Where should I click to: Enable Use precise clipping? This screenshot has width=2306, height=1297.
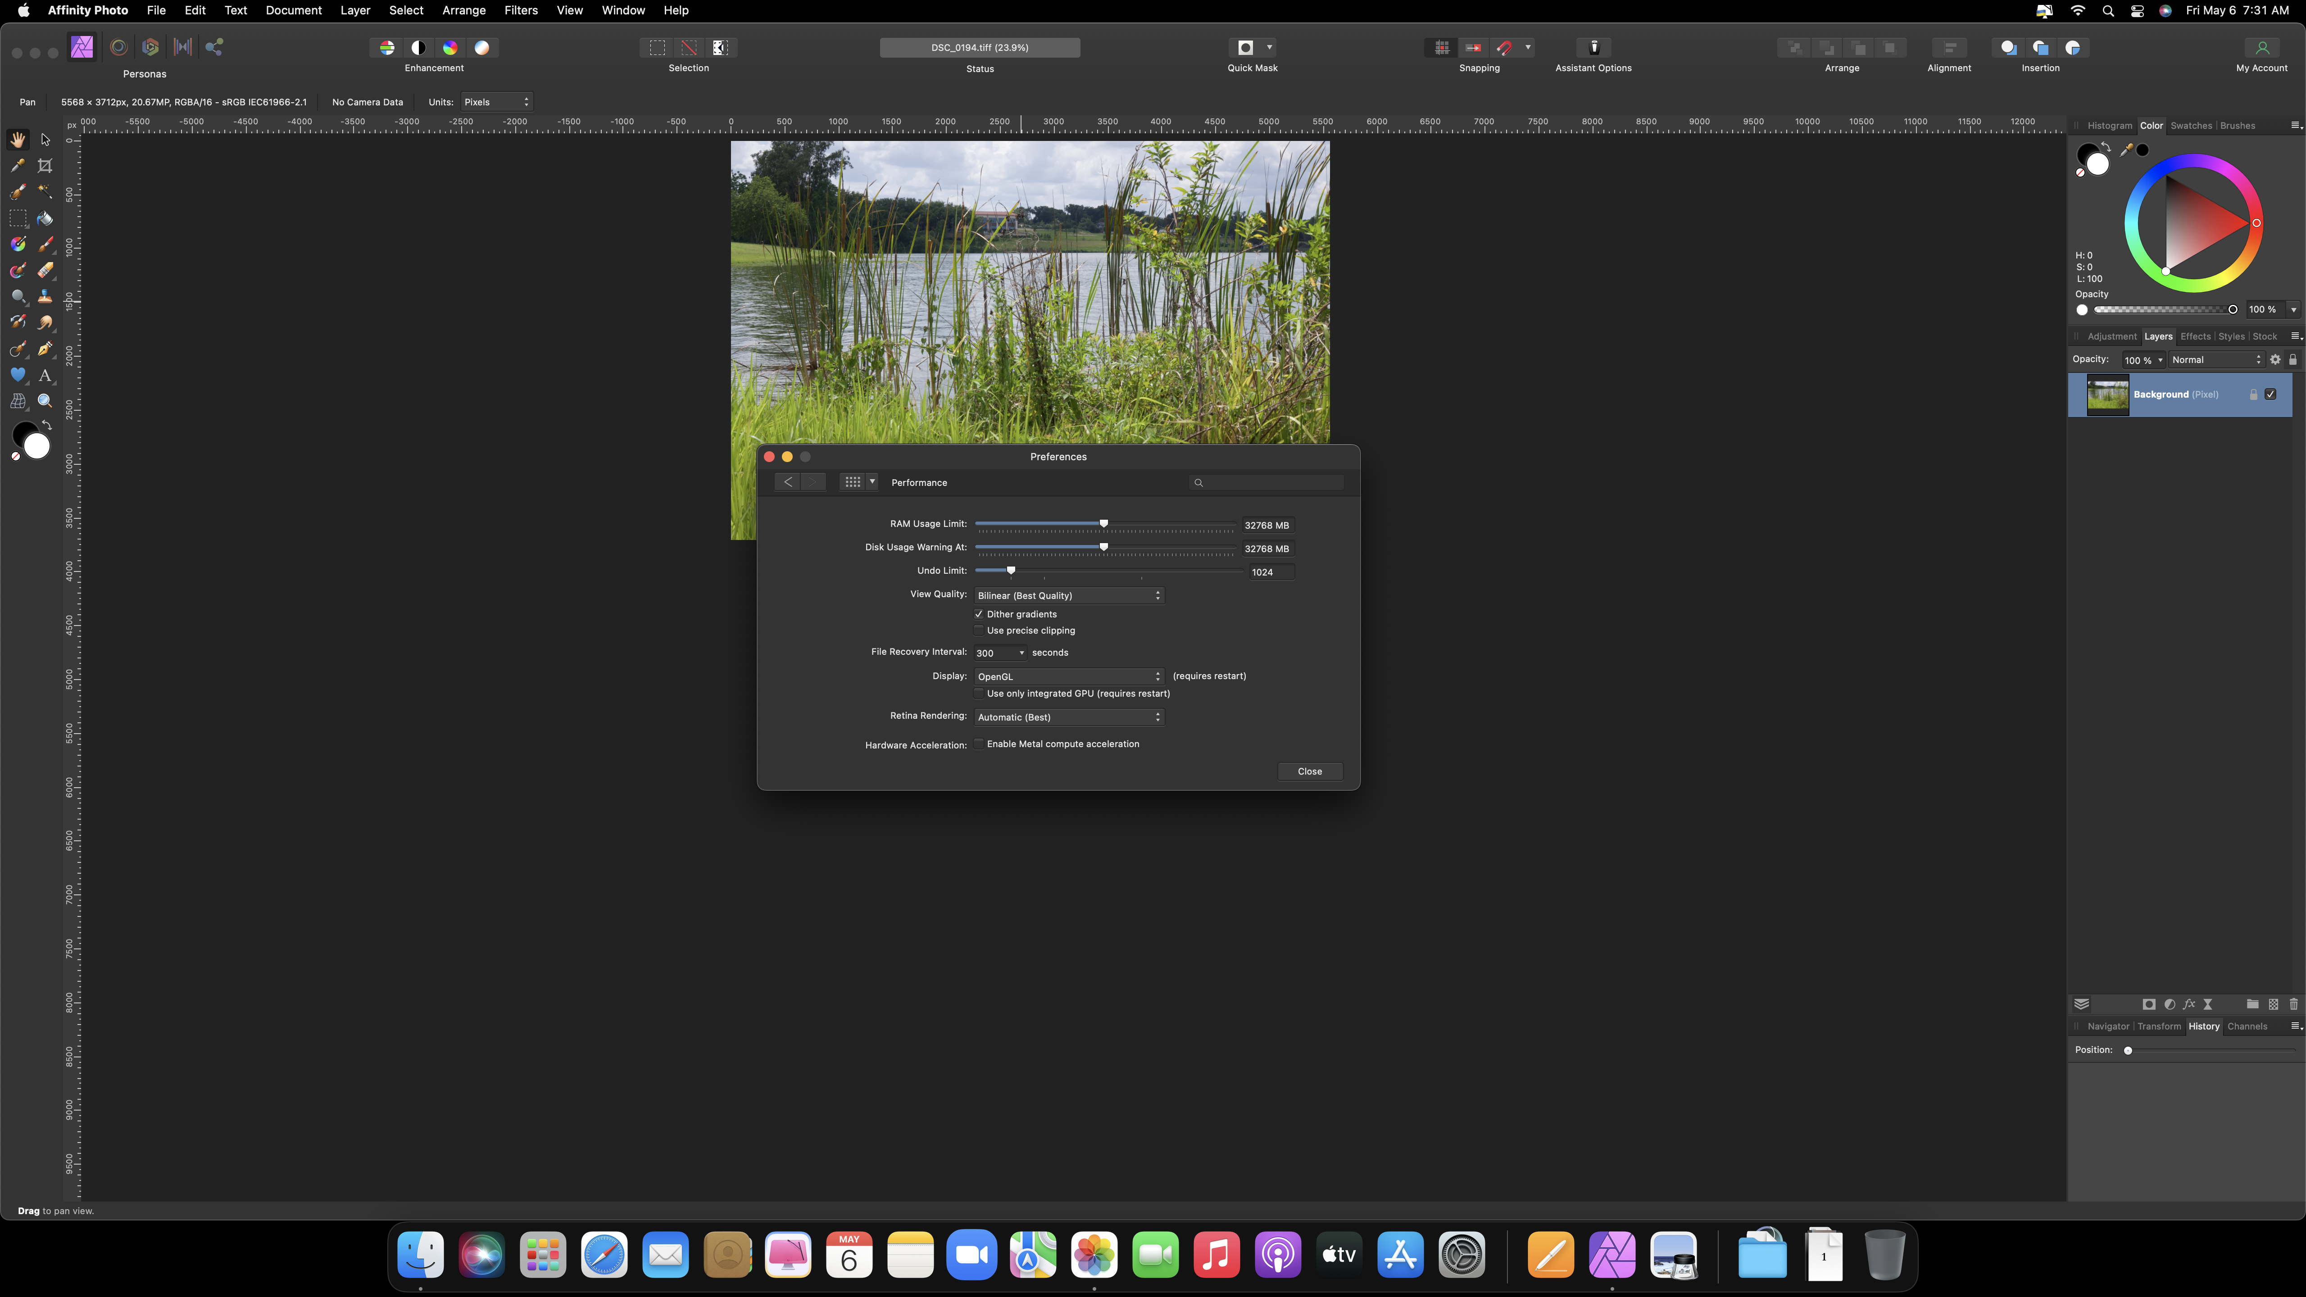(978, 631)
